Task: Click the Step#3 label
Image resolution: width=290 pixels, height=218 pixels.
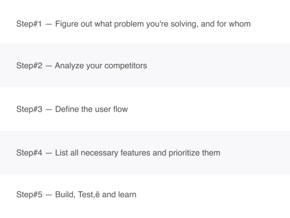Action: coord(29,109)
